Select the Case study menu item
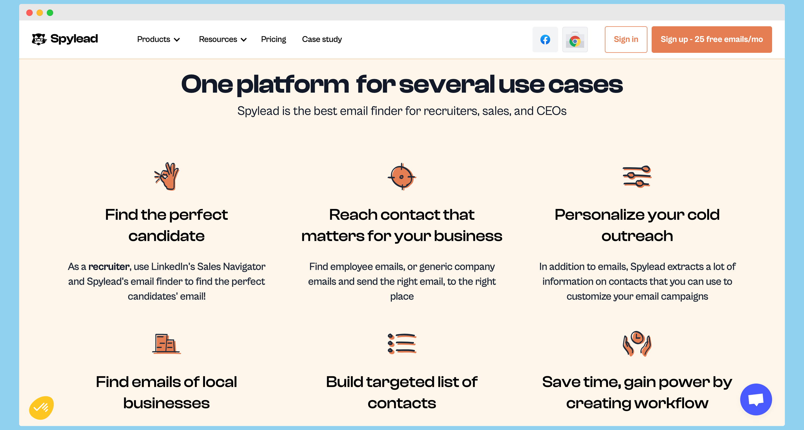This screenshot has width=804, height=430. tap(322, 39)
